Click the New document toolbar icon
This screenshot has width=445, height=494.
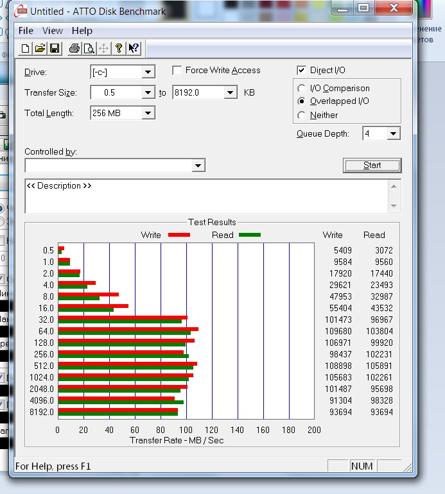pos(25,48)
